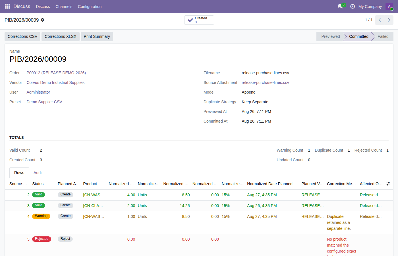Open the Discuss menu item
Viewport: 398px width, 256px height.
coord(43,7)
